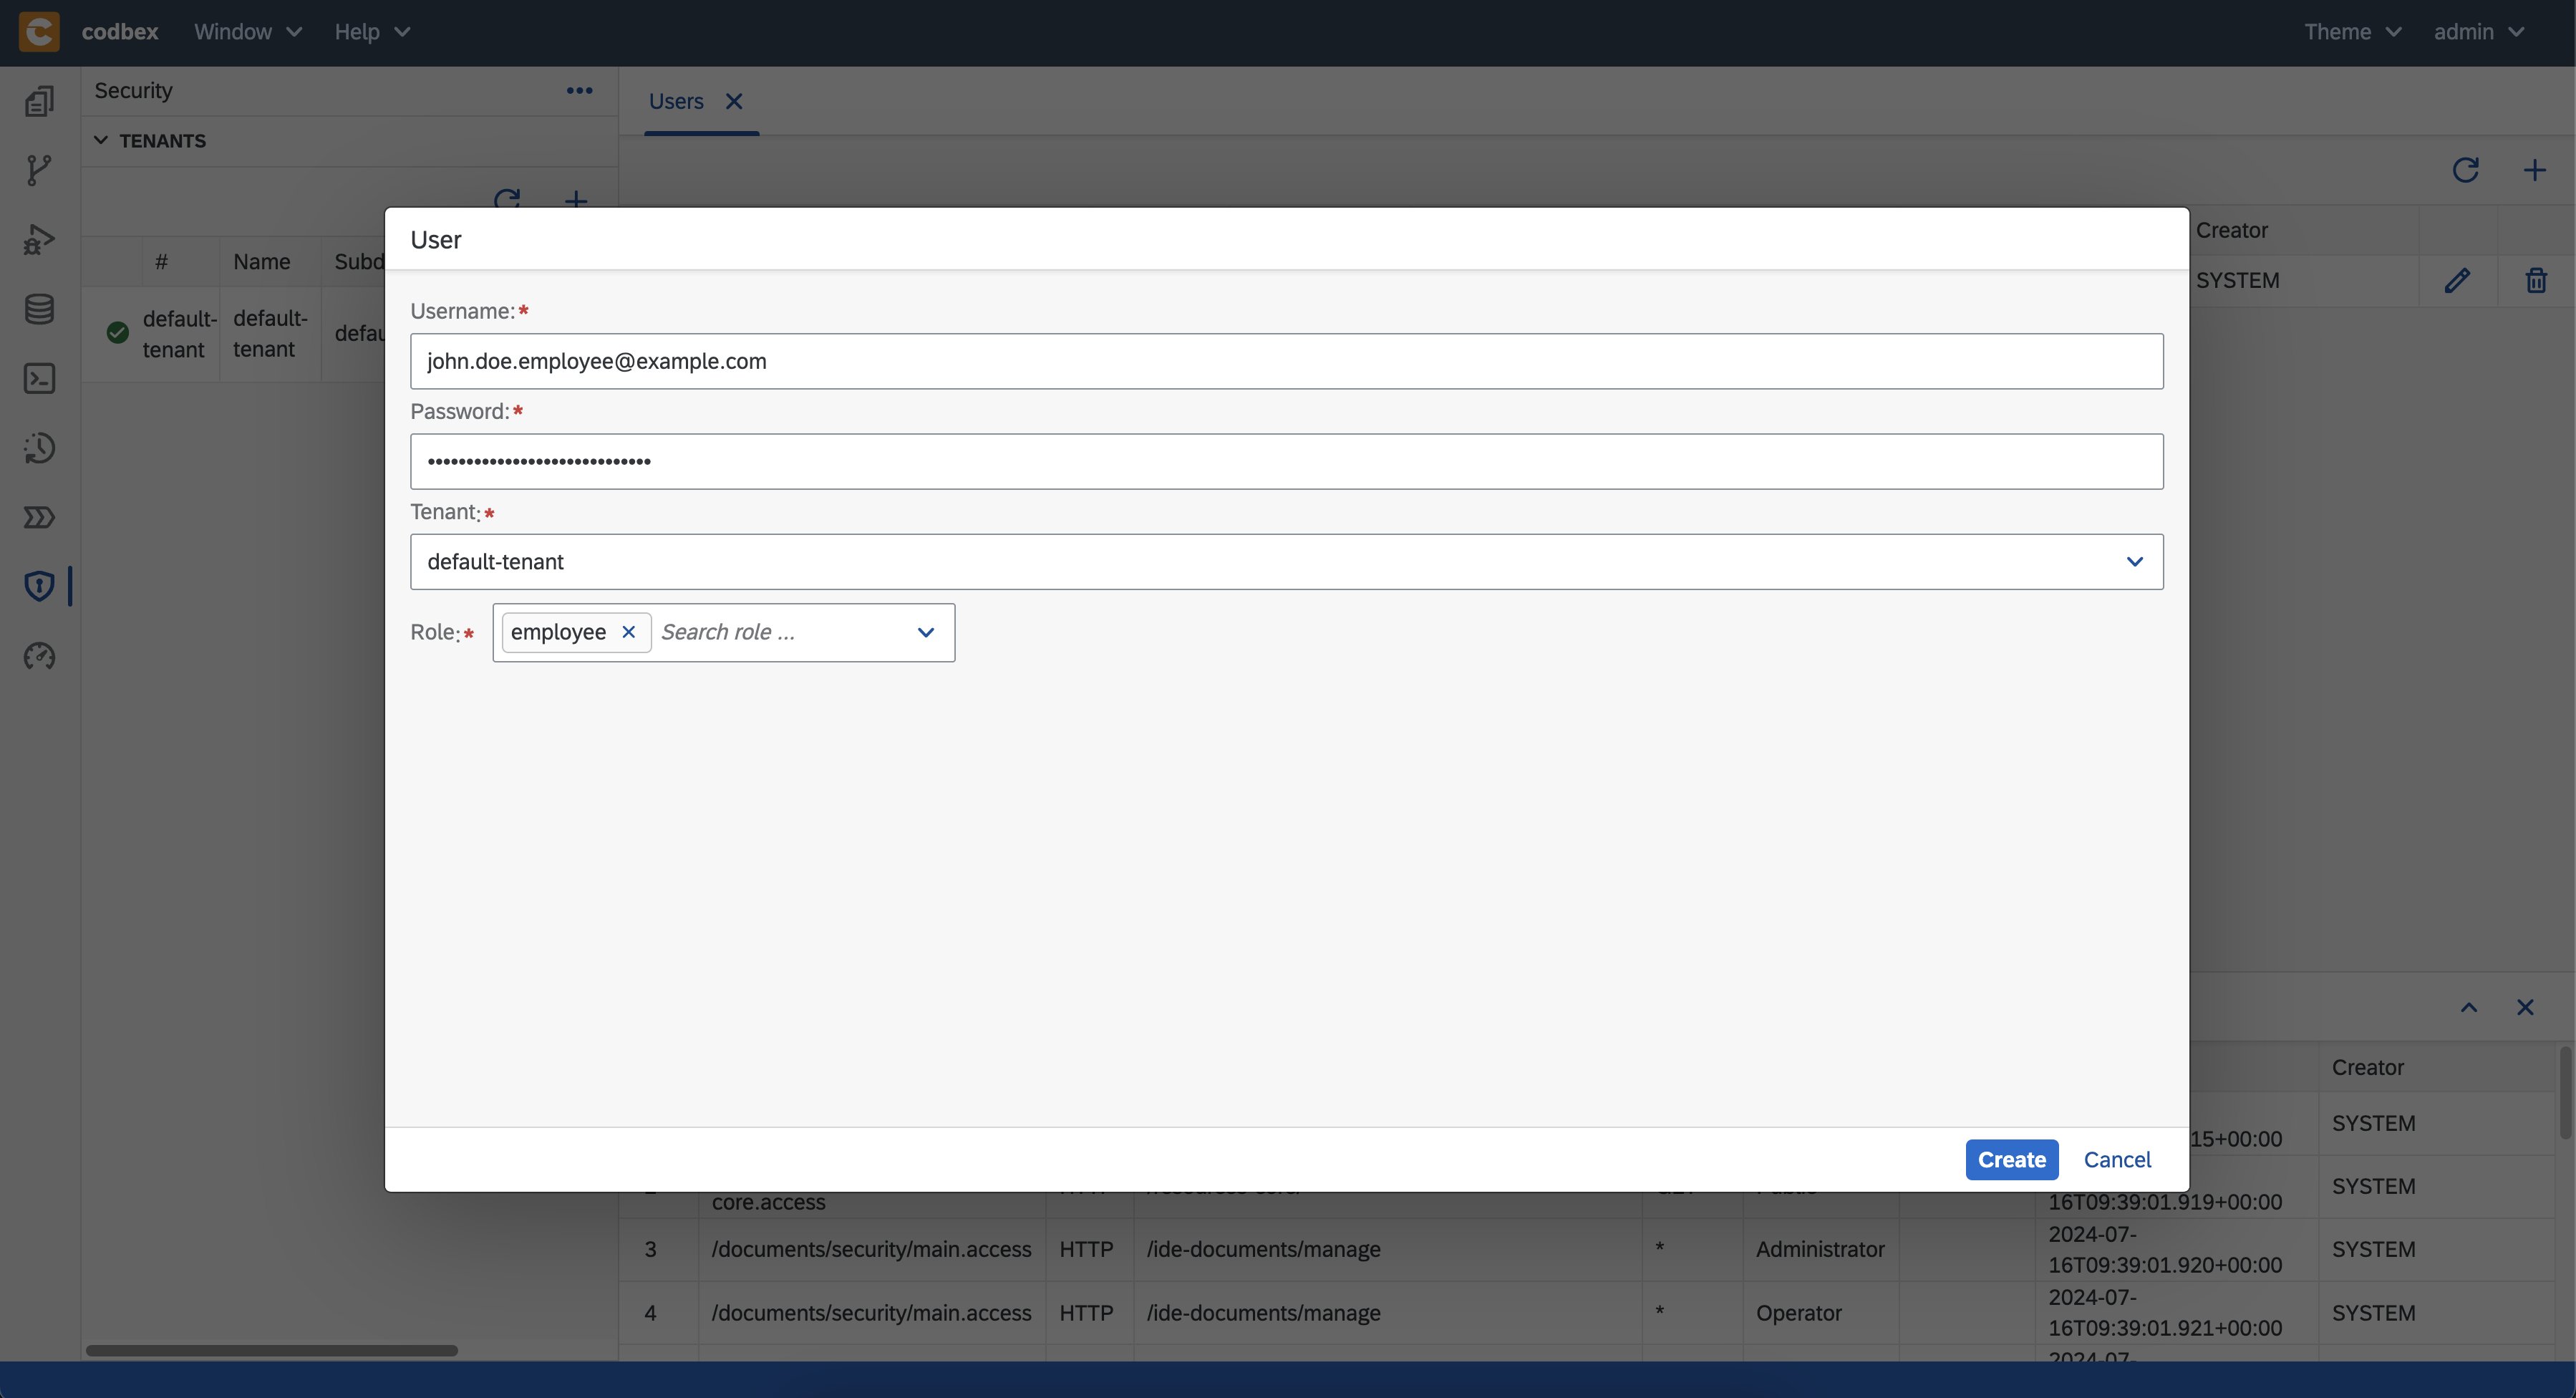Image resolution: width=2576 pixels, height=1398 pixels.
Task: Click the Security shield icon in sidebar
Action: coord(38,587)
